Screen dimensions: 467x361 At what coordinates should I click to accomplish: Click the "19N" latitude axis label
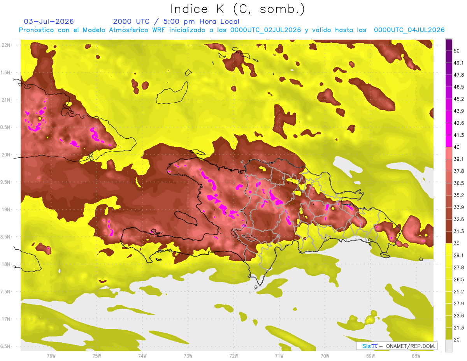pos(6,210)
